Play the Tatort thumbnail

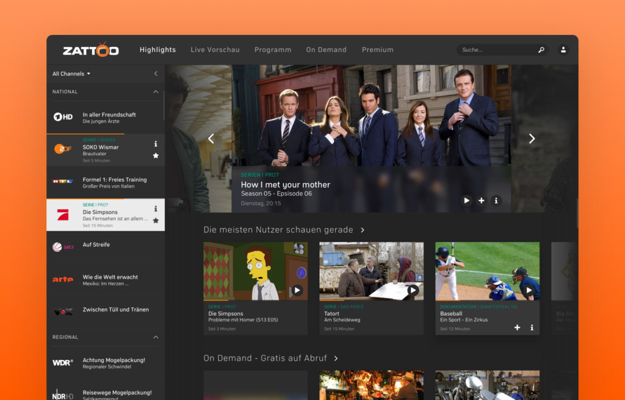coord(413,290)
